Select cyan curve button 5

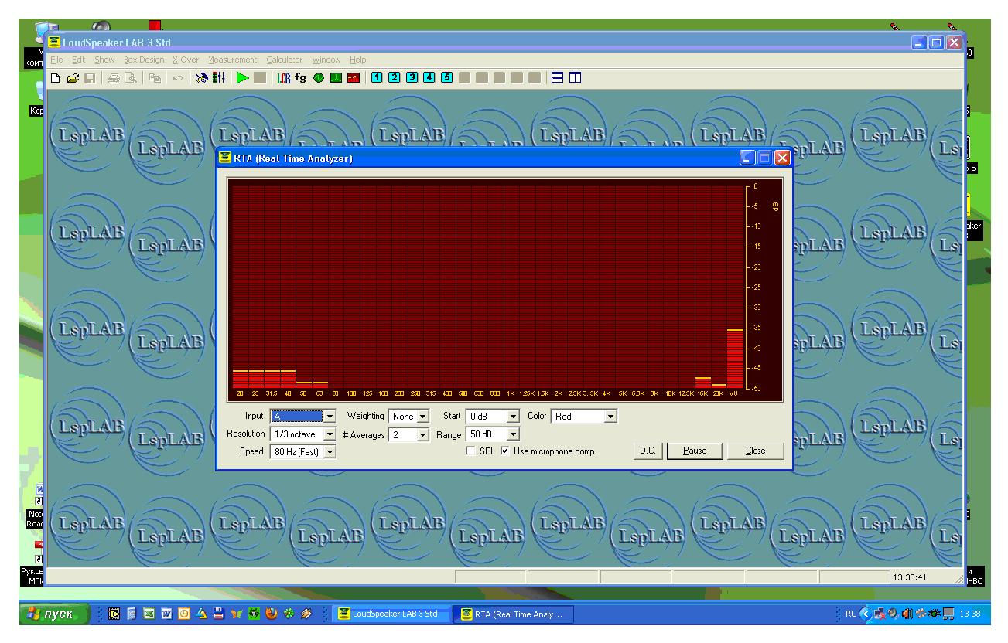447,78
